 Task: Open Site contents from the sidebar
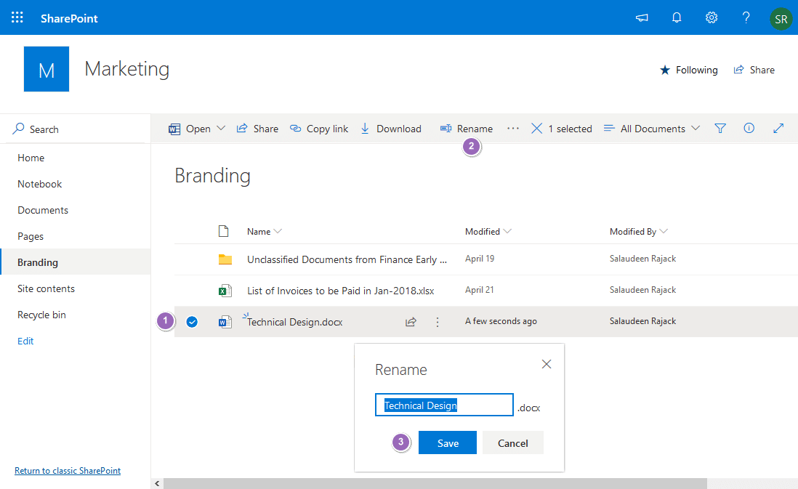45,288
